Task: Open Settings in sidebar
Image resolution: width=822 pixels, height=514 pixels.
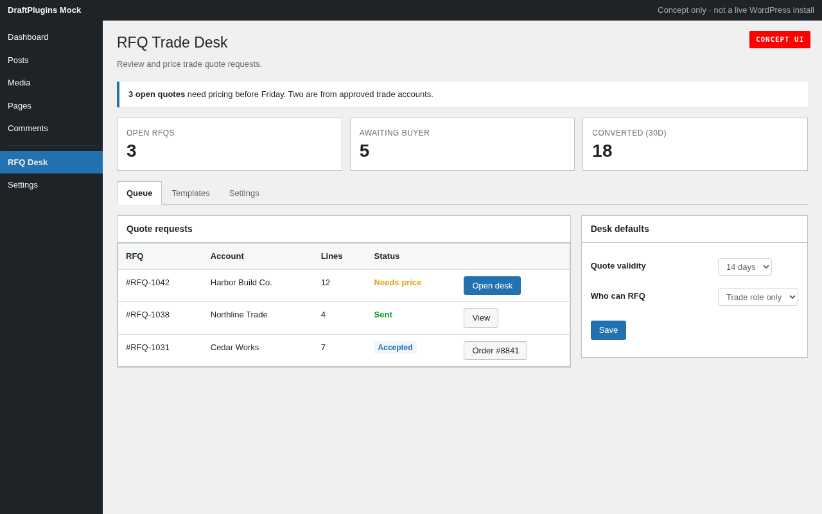Action: (51, 185)
